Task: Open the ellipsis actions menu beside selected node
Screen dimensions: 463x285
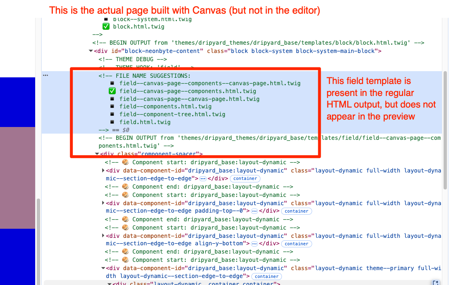Action: click(x=45, y=75)
